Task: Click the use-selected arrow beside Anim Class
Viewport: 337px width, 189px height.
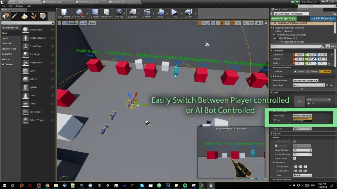Action: coord(332,85)
